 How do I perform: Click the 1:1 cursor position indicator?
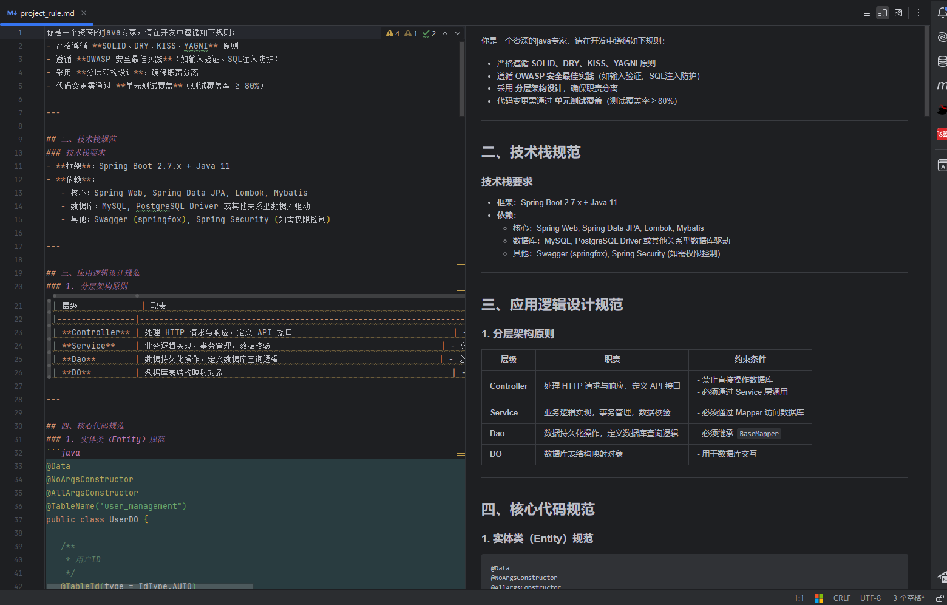(x=799, y=598)
